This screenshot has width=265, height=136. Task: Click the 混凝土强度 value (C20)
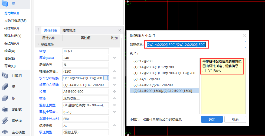86,112
